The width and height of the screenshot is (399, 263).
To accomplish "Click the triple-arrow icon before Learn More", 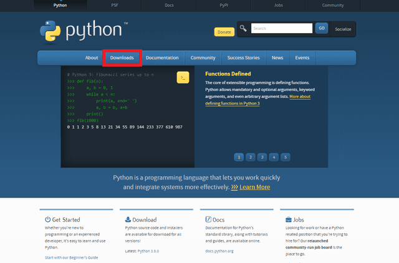I will tap(234, 187).
